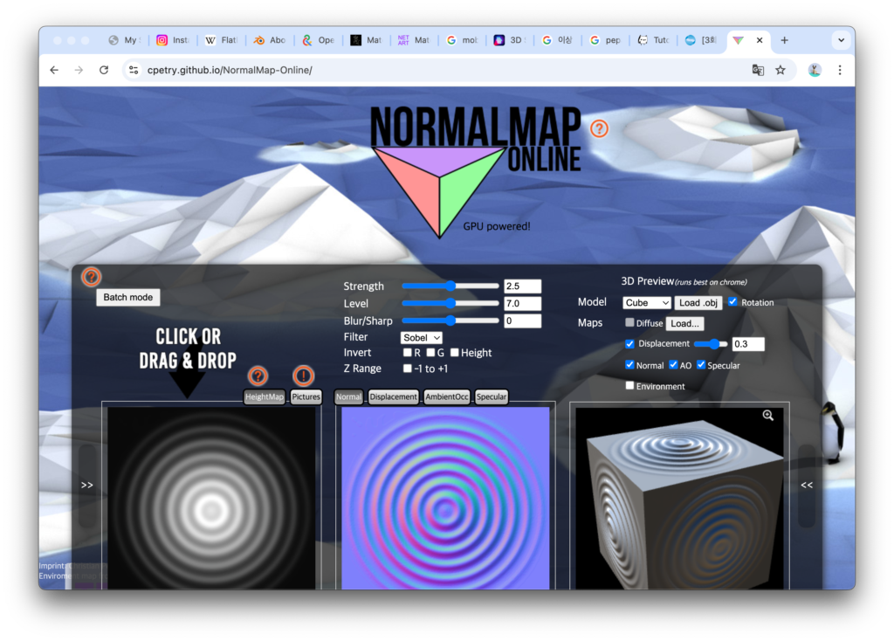This screenshot has width=894, height=641.
Task: Click the magnifier icon in 3D preview
Action: (x=768, y=416)
